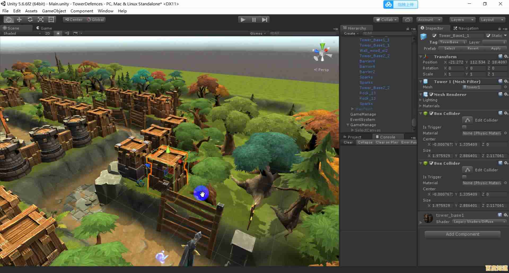Click the Step forward button
The width and height of the screenshot is (509, 273).
[264, 20]
